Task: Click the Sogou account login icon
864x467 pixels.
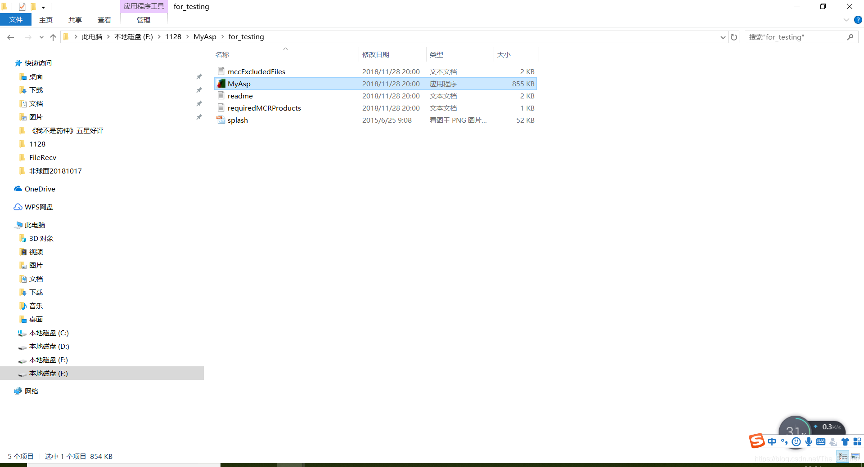Action: [x=832, y=442]
